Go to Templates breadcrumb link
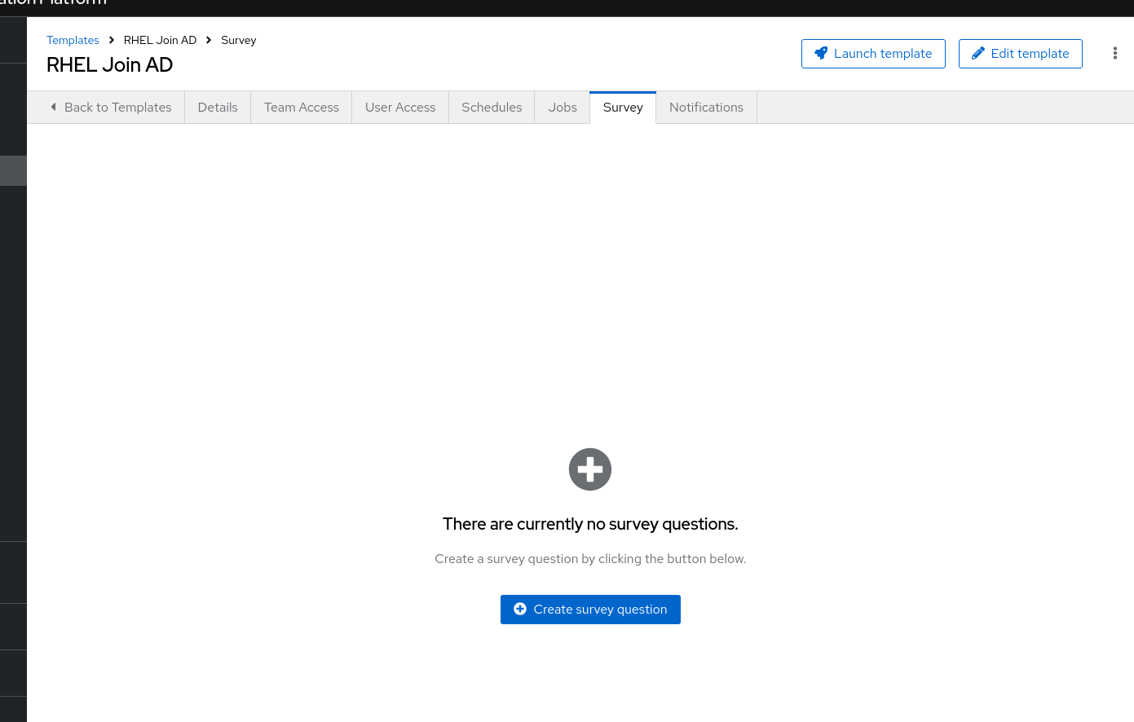This screenshot has height=722, width=1134. pyautogui.click(x=73, y=40)
